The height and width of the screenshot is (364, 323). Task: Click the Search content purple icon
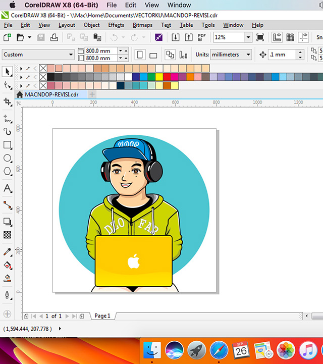(158, 37)
